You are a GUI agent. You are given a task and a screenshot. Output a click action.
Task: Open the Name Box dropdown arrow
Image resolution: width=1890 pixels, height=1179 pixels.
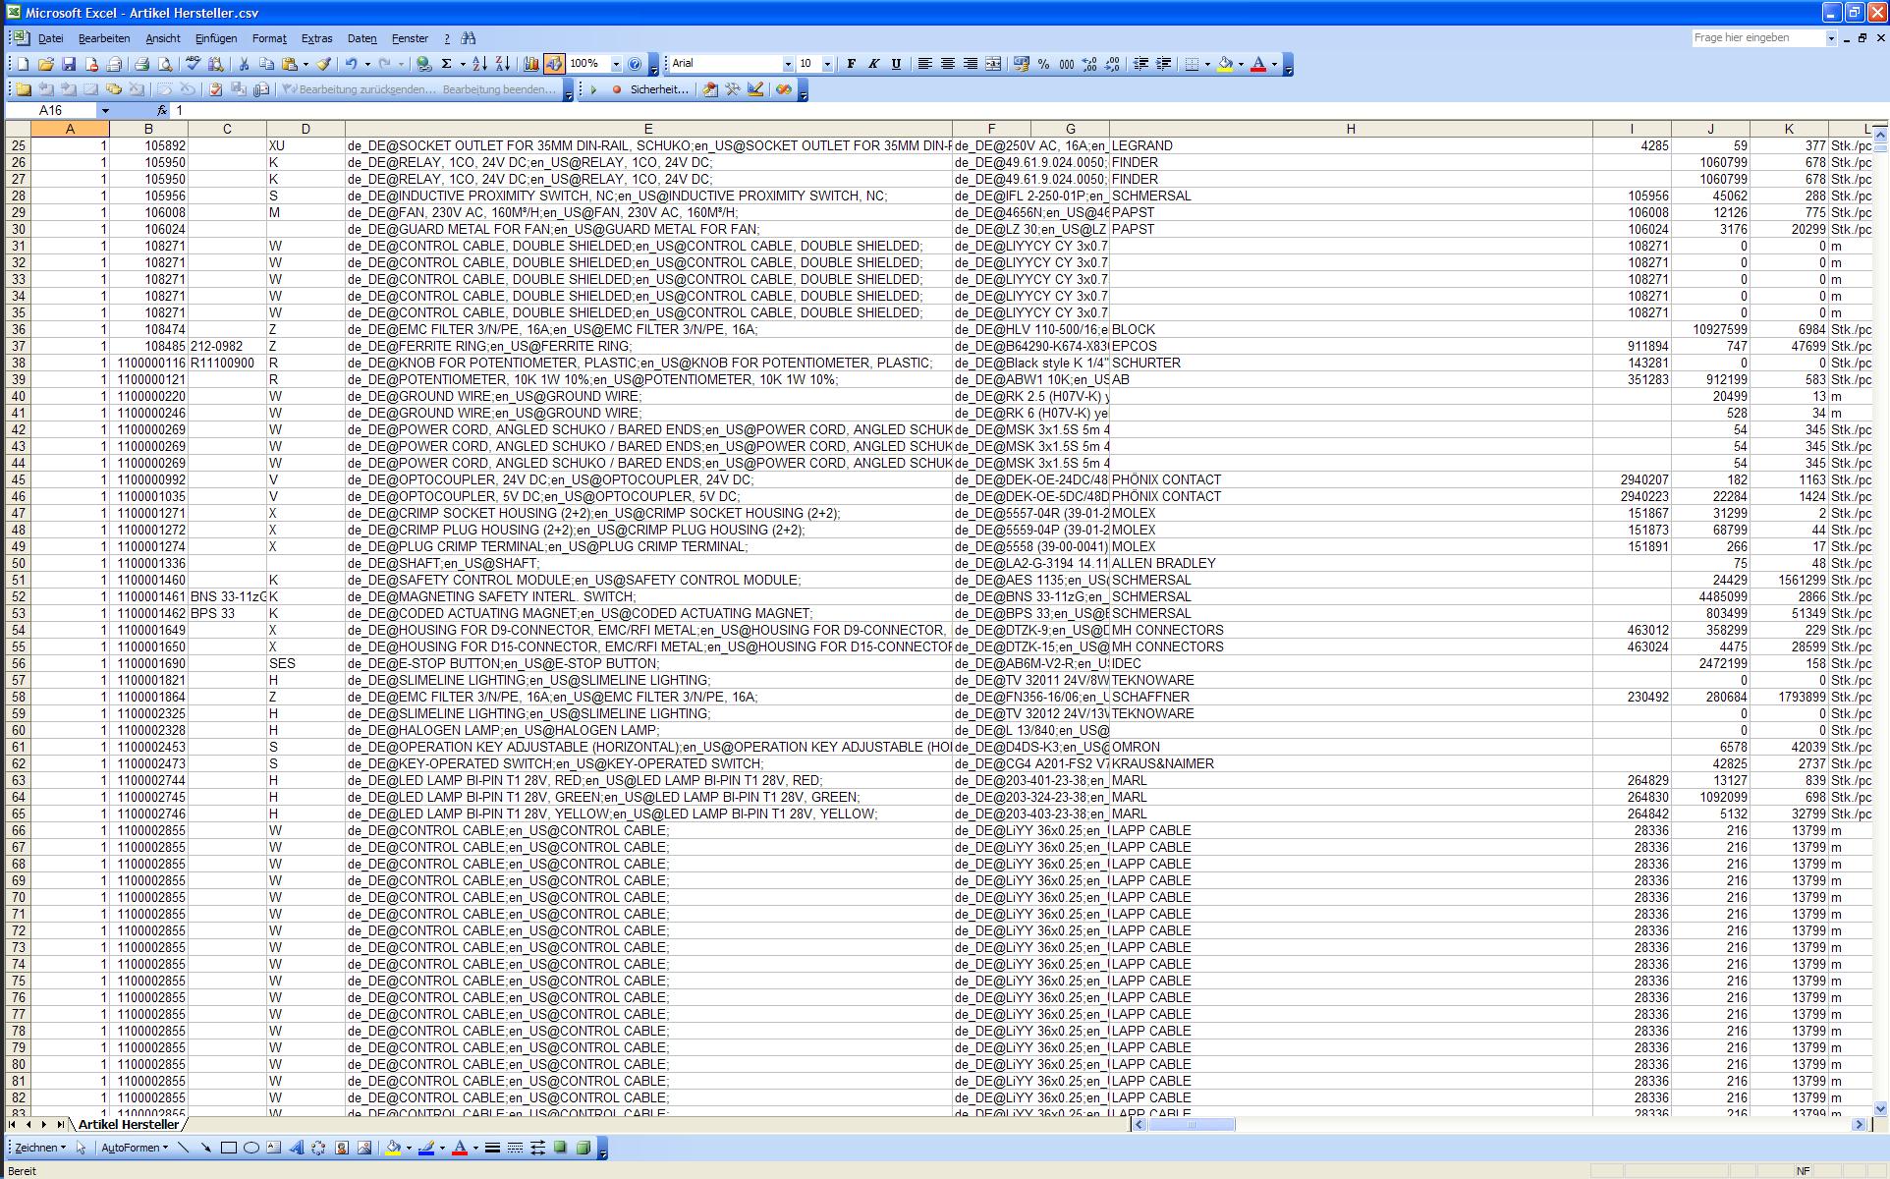[105, 111]
